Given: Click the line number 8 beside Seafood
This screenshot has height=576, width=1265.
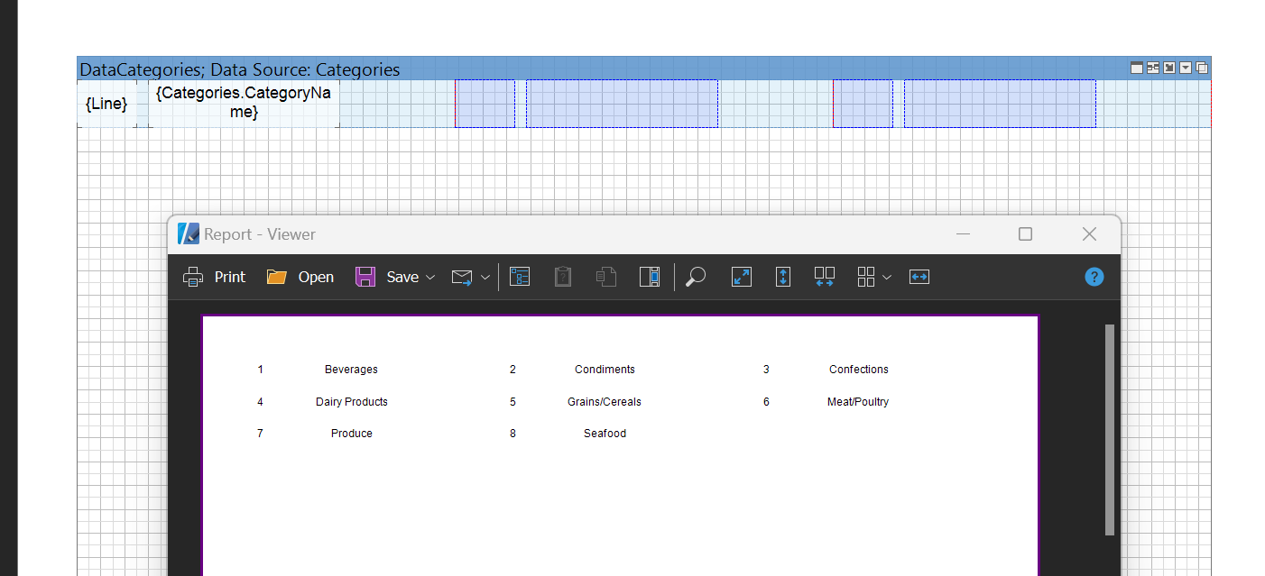Looking at the screenshot, I should pos(512,434).
